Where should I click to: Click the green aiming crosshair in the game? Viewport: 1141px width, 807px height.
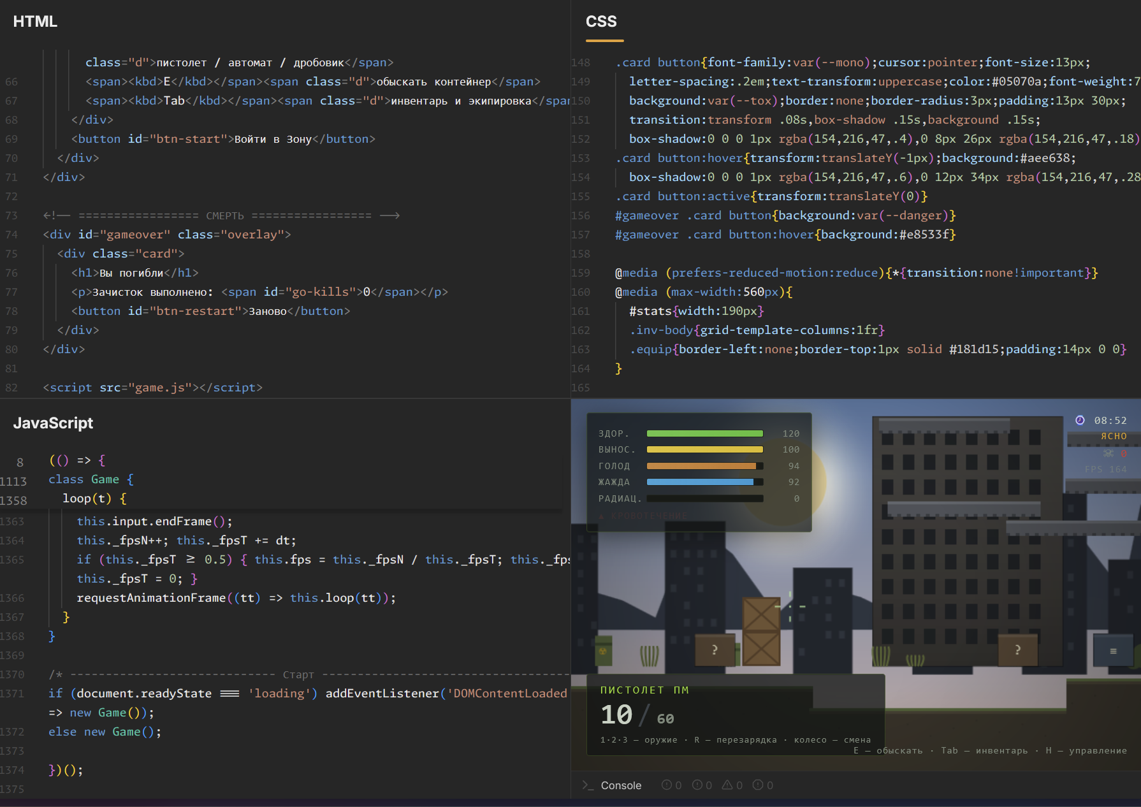coord(790,606)
